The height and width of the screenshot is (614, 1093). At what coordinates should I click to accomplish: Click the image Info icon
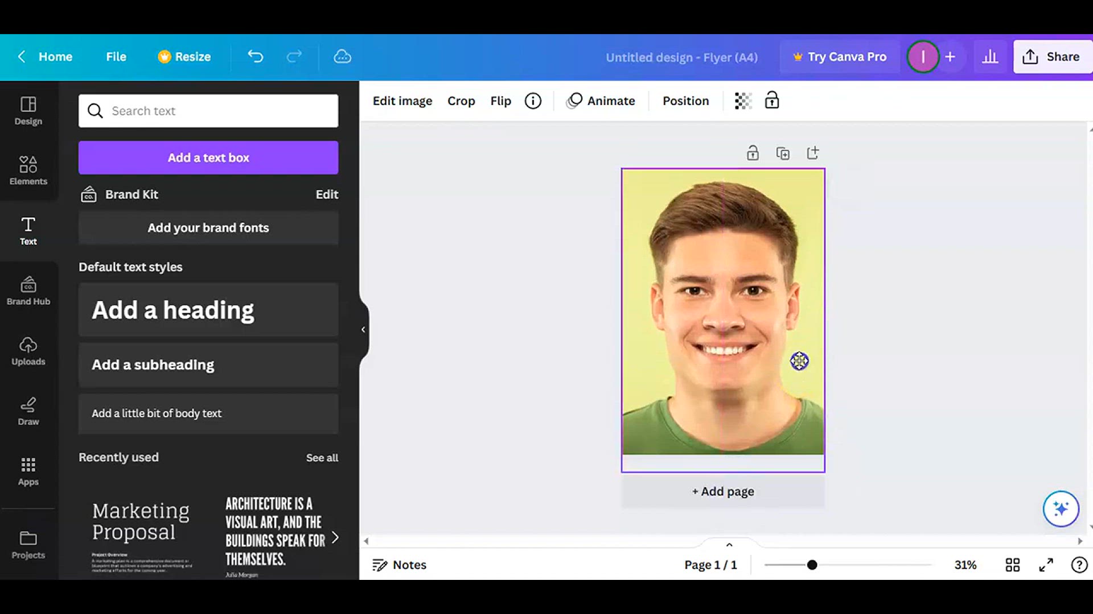tap(533, 101)
